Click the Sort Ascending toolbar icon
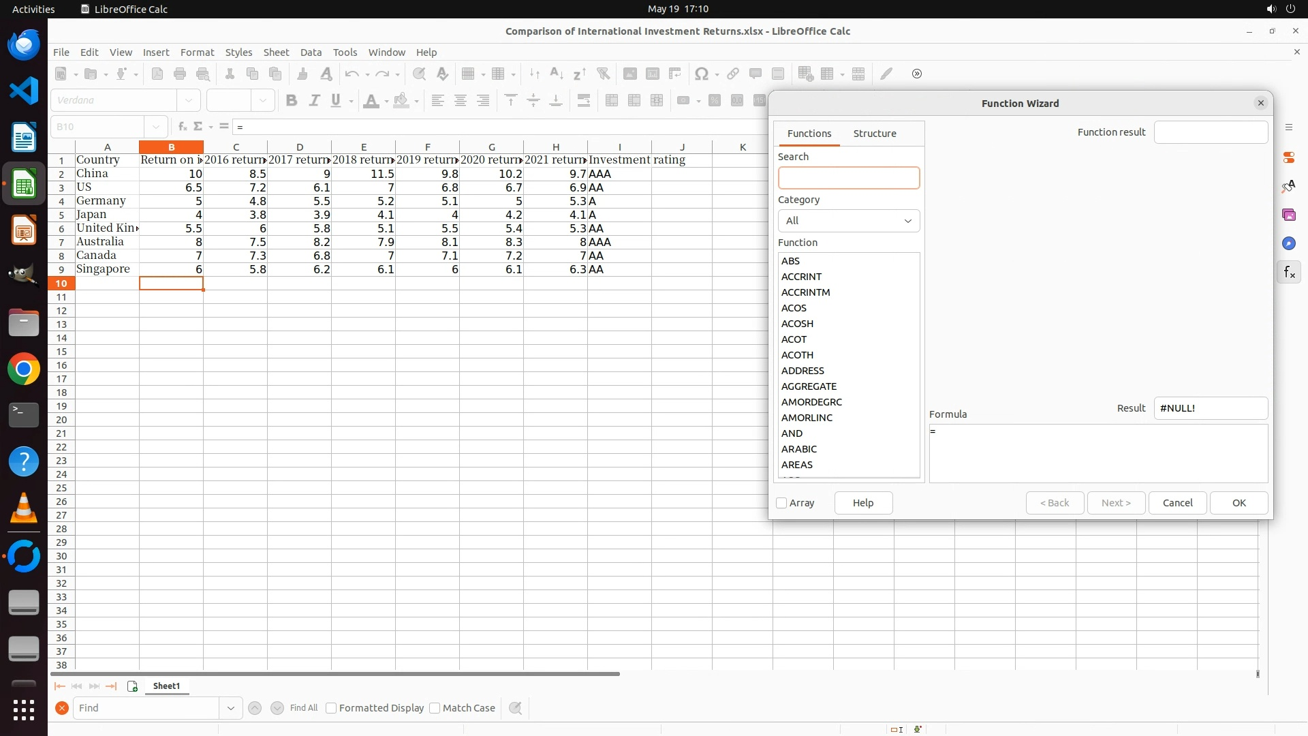 coord(556,74)
